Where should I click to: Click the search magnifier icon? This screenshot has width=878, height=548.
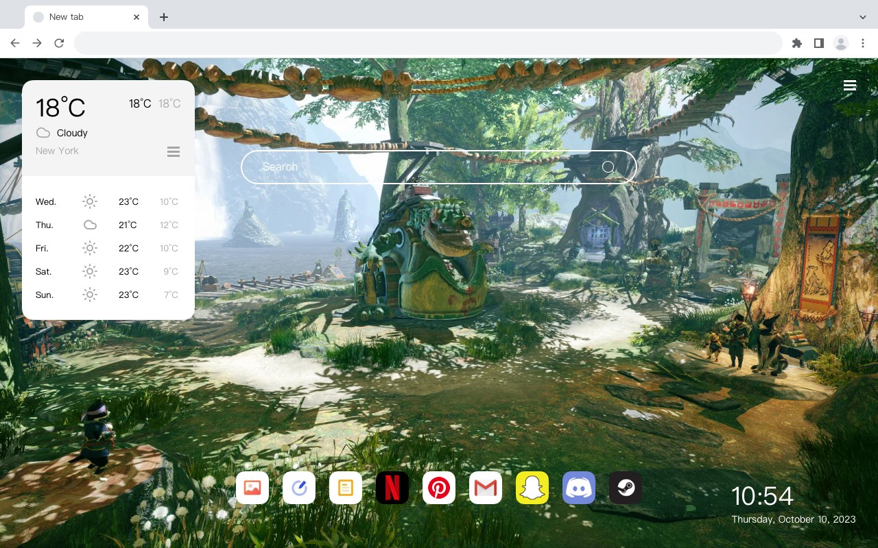pyautogui.click(x=608, y=167)
